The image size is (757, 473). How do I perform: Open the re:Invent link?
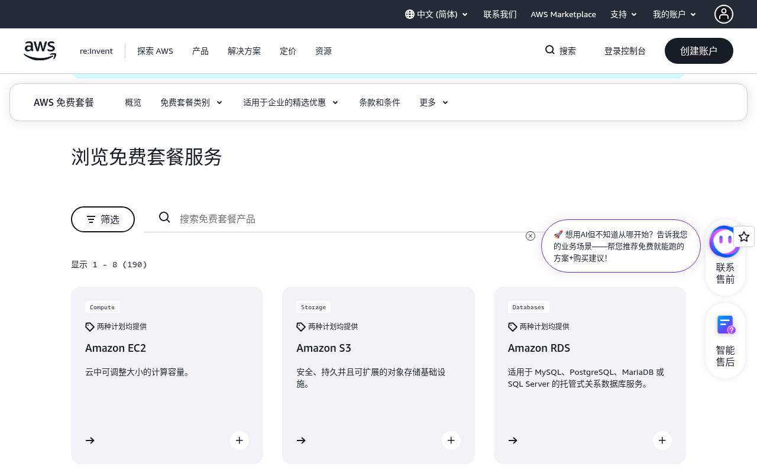point(96,51)
